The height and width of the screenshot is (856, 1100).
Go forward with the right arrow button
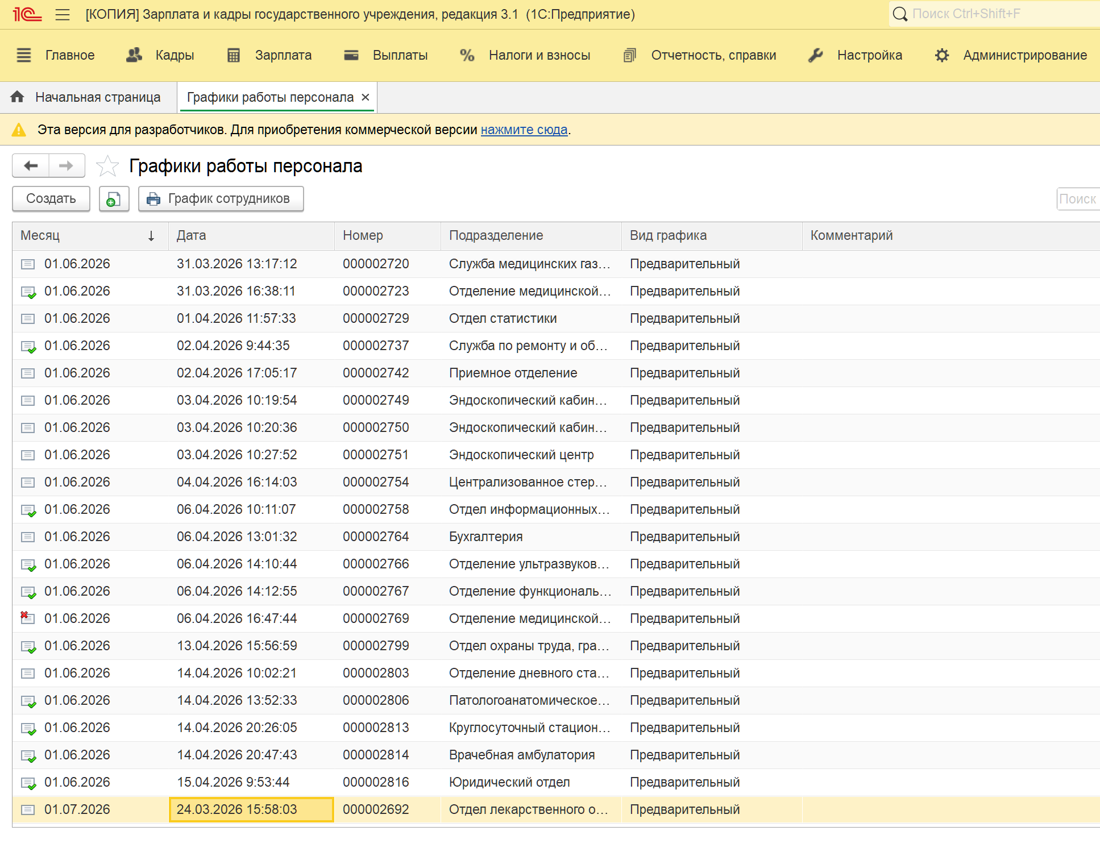[x=67, y=165]
